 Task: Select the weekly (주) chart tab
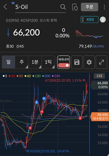point(22,62)
